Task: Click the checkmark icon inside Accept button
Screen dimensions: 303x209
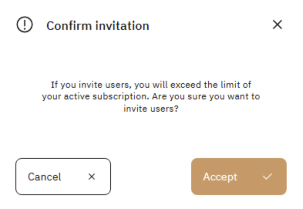Action: [267, 177]
